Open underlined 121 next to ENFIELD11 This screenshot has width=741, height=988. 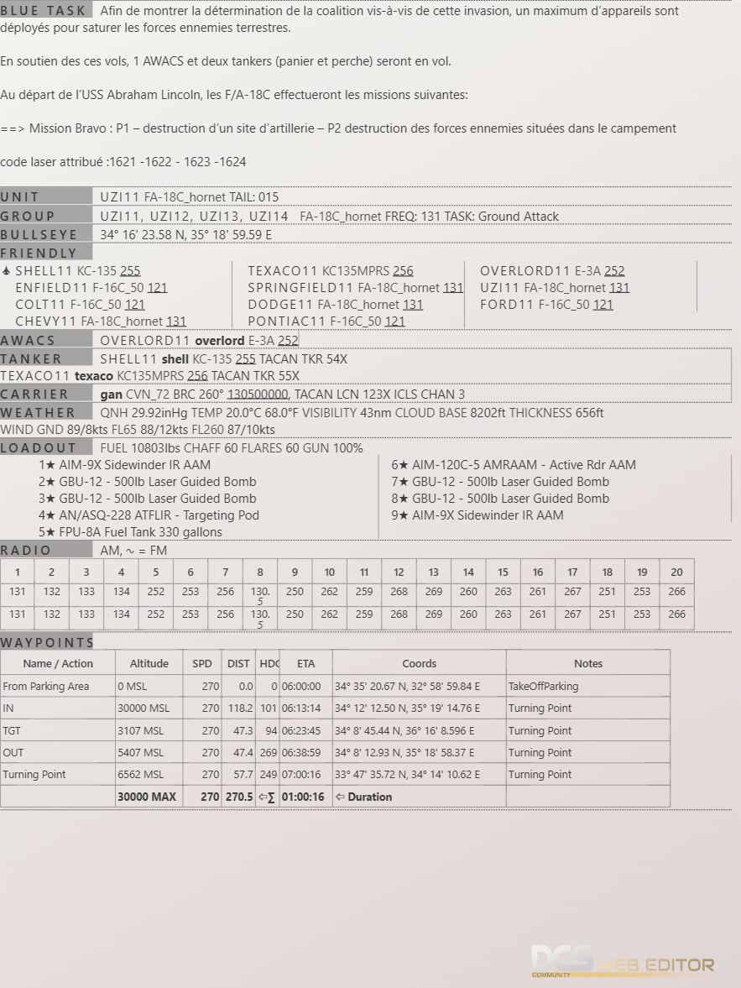pos(158,288)
